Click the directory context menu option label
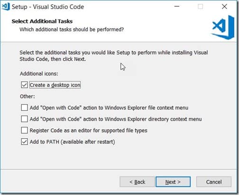Viewport: 239px width, 195px height. click(x=116, y=119)
